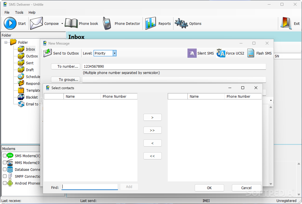Open Reports bar chart icon
302x204 pixels.
(x=150, y=23)
